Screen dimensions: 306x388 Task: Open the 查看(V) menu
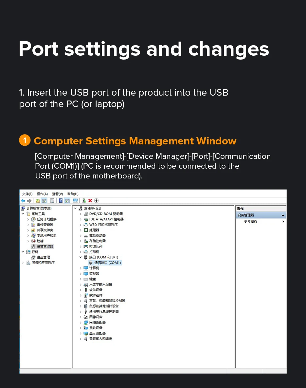click(x=57, y=194)
